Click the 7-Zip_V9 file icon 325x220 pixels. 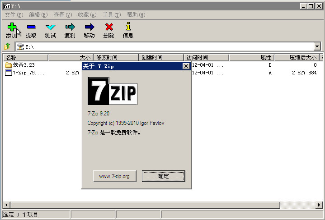(8, 73)
